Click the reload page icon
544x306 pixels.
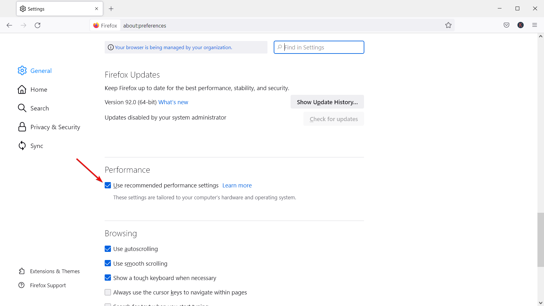click(37, 25)
